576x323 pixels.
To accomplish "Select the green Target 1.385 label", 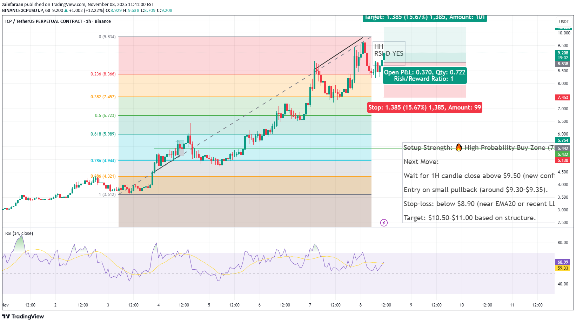I will tap(424, 18).
